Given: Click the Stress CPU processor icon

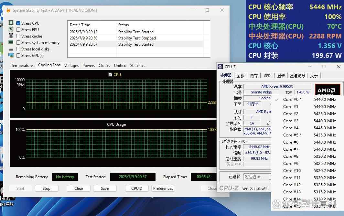Looking at the screenshot, I should pyautogui.click(x=11, y=23).
